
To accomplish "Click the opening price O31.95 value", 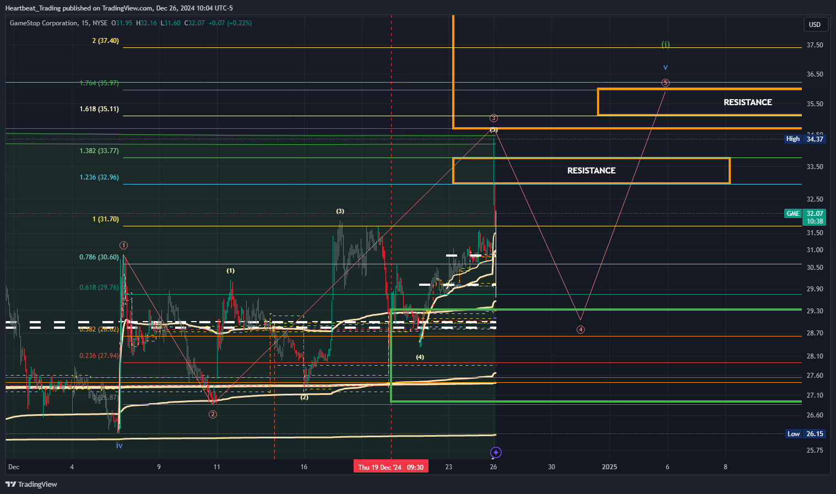I will click(122, 23).
